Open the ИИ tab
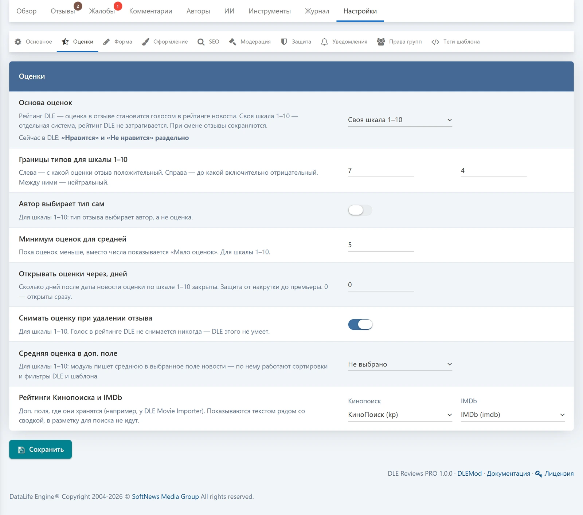 (229, 11)
